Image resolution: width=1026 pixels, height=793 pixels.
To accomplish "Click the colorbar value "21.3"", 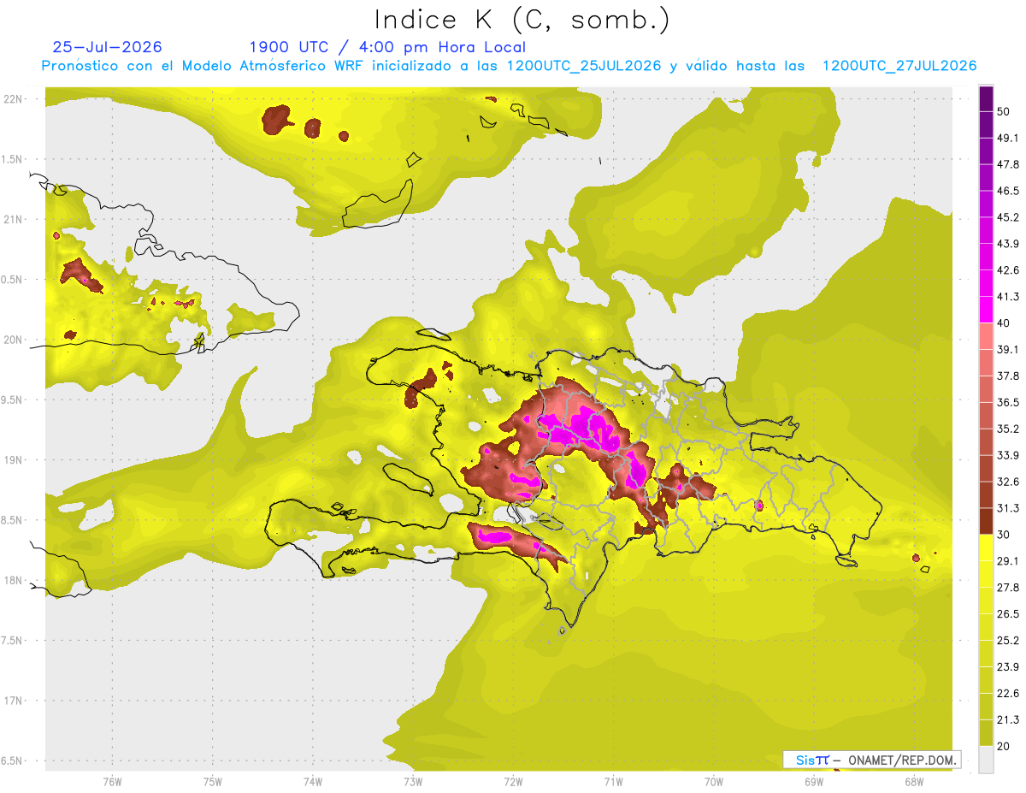I will pos(1008,719).
